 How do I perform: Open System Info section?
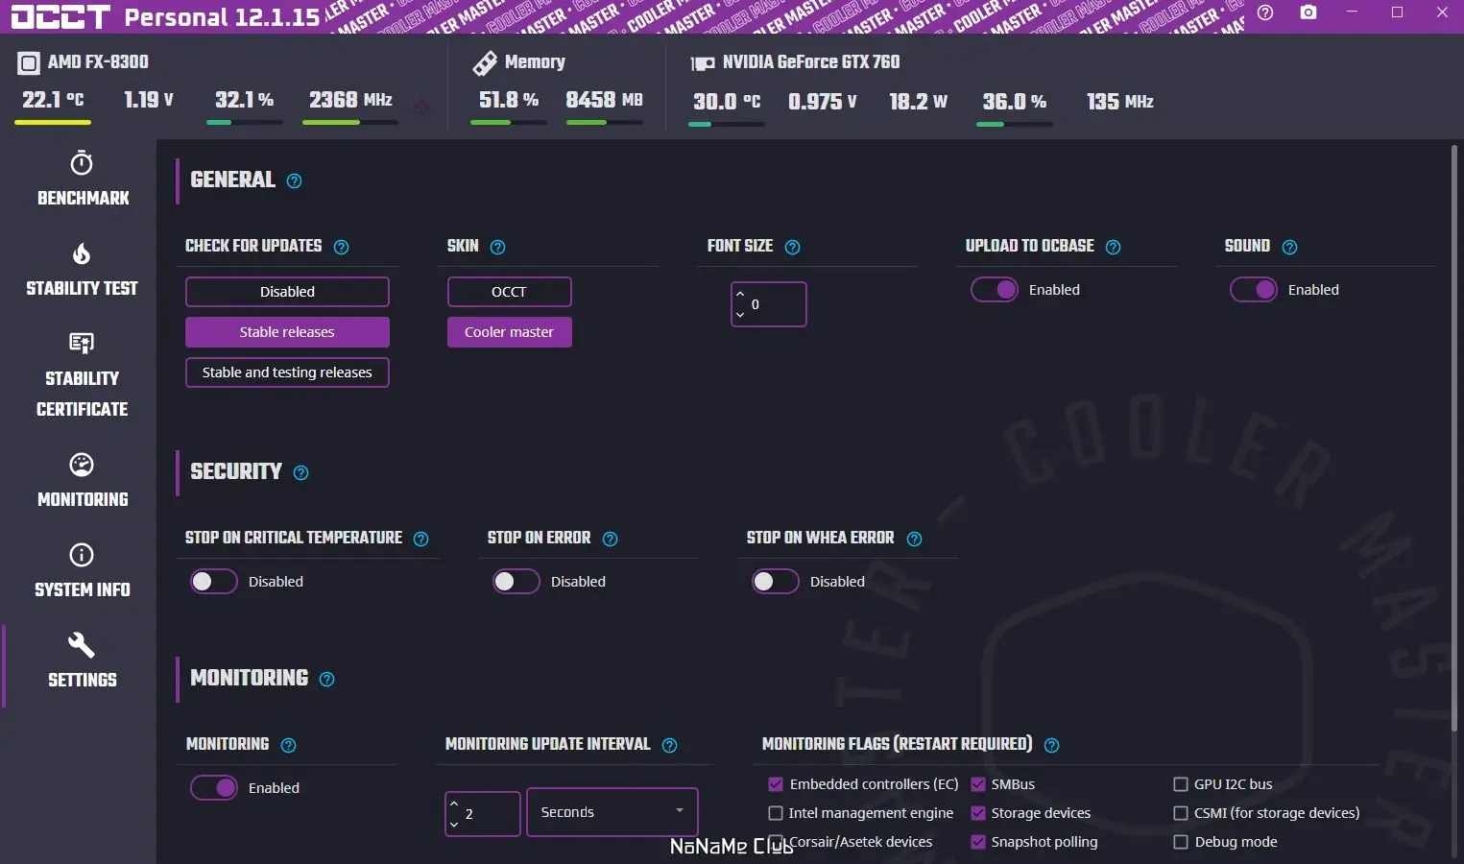tap(83, 570)
